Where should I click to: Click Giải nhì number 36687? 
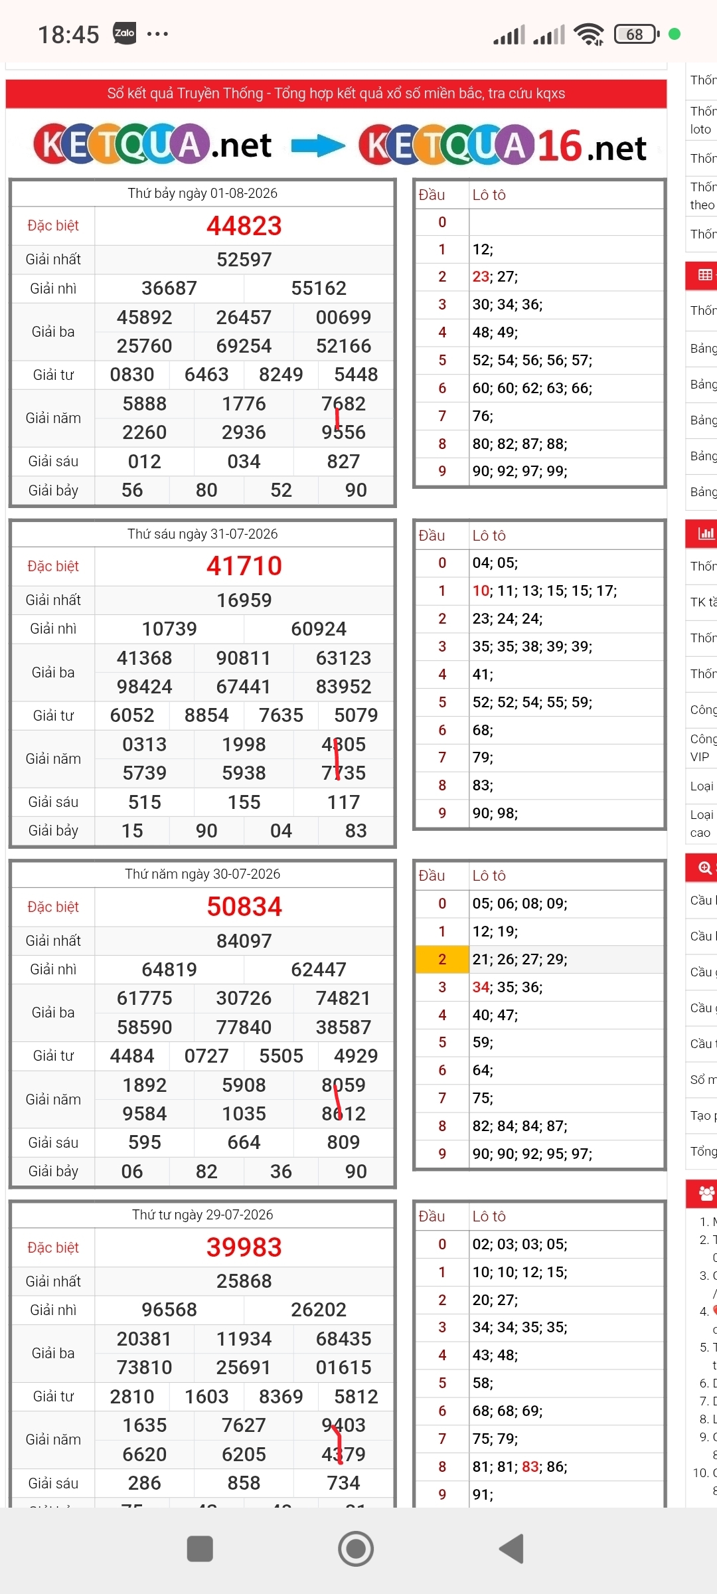point(169,288)
